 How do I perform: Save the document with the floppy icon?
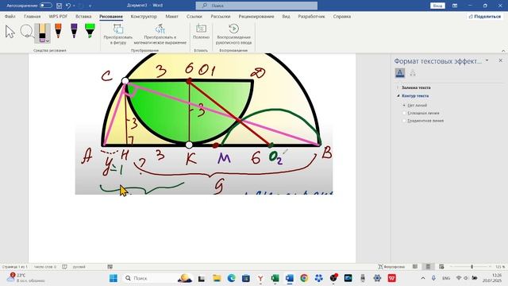[59, 6]
